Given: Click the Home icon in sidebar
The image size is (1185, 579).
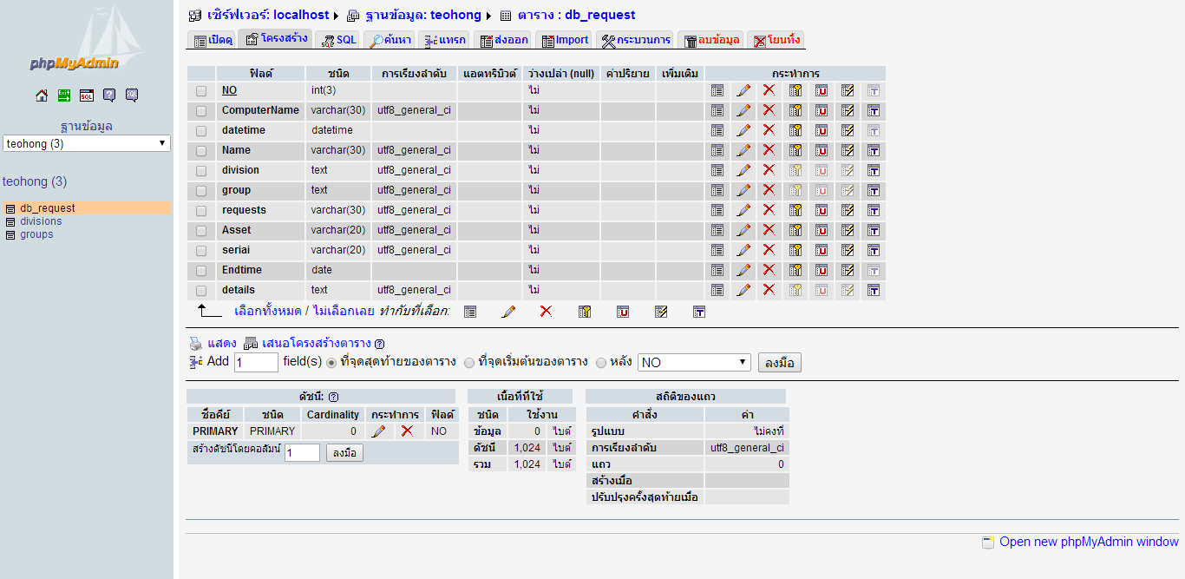Looking at the screenshot, I should click(x=42, y=95).
